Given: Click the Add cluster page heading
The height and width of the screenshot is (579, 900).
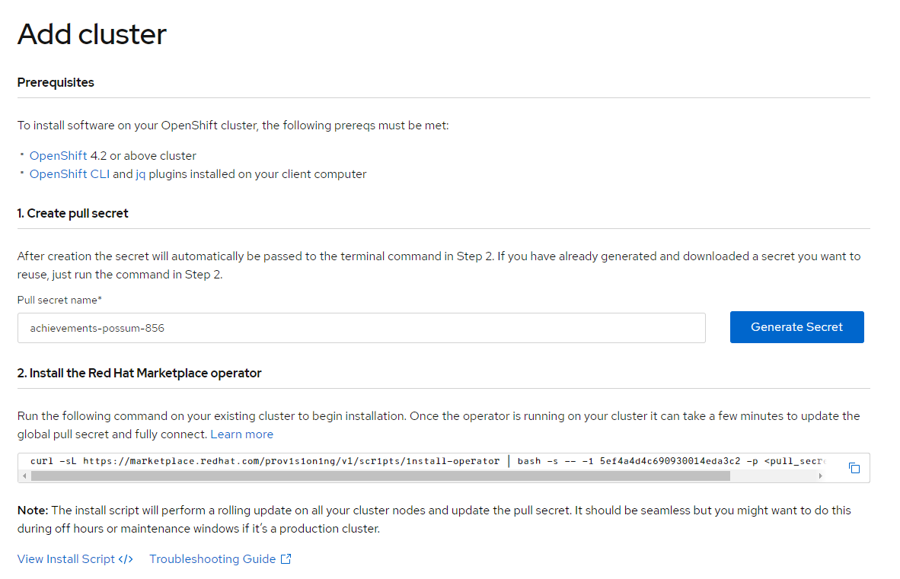Looking at the screenshot, I should 91,34.
